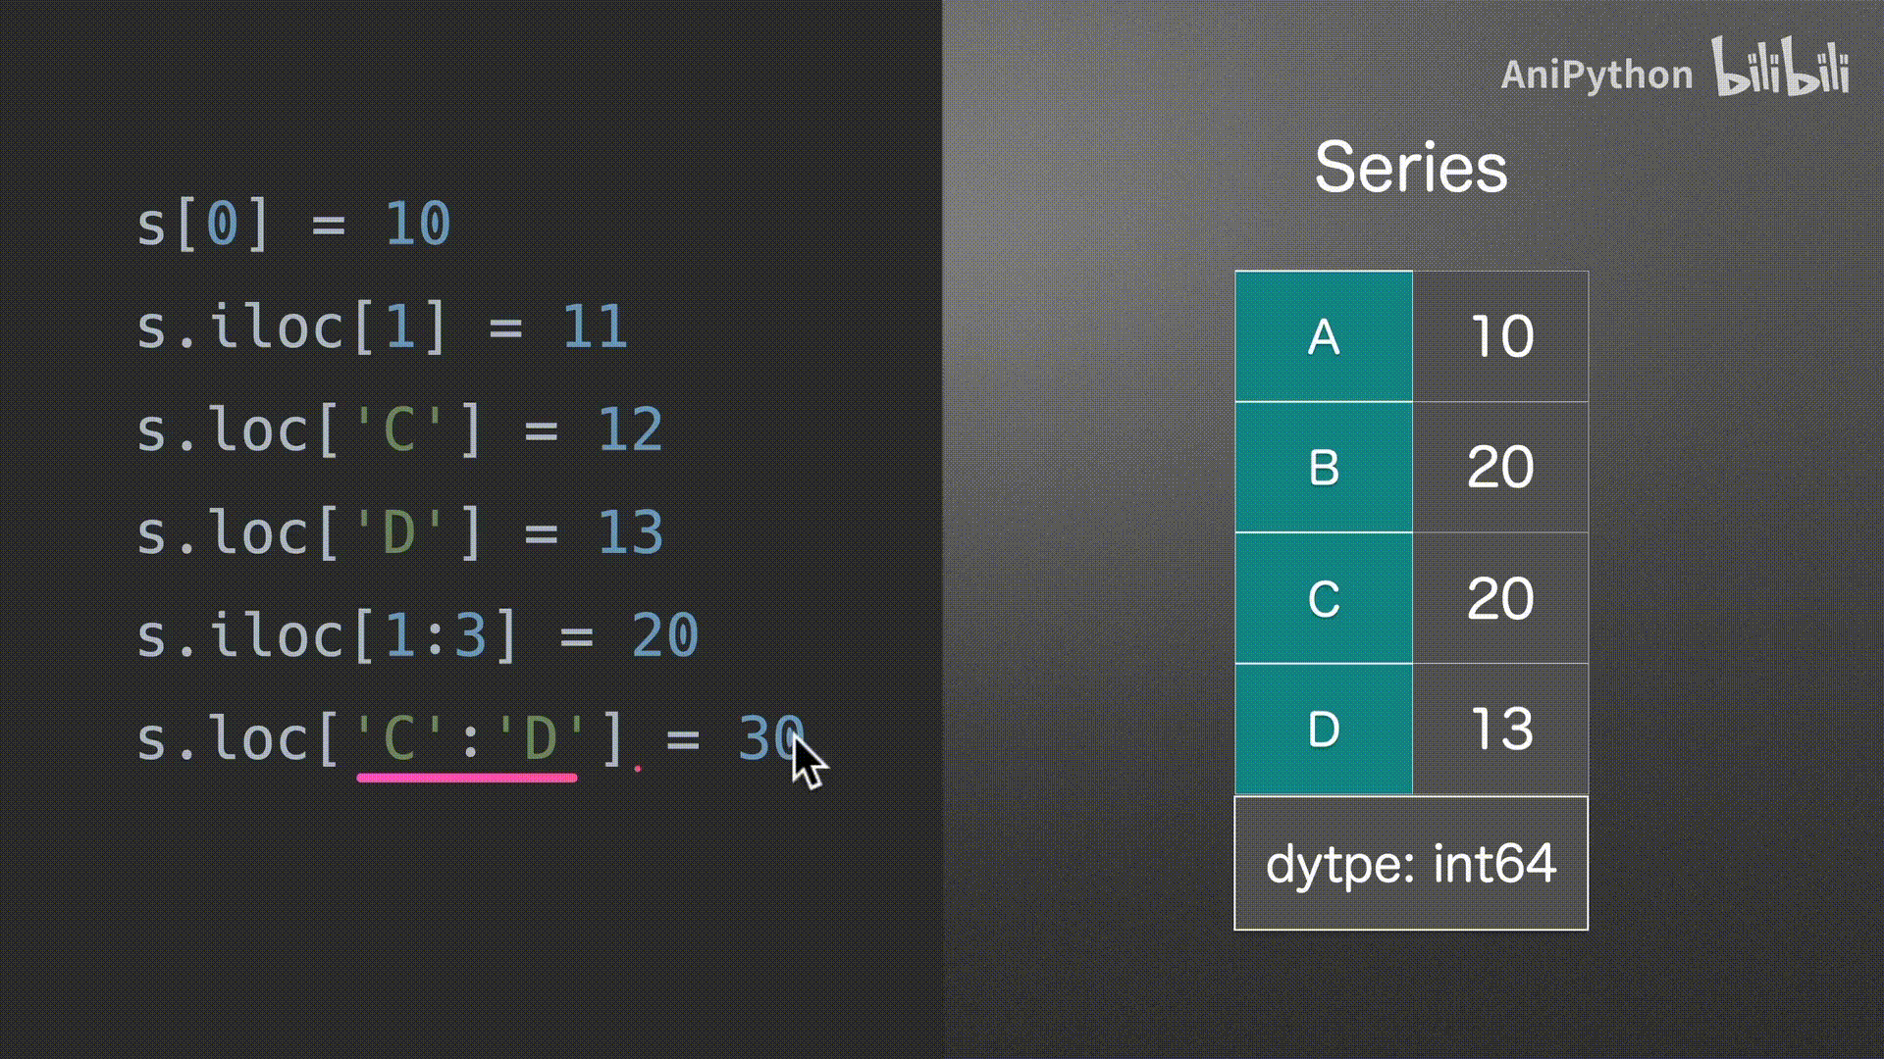The width and height of the screenshot is (1884, 1059).
Task: Select the green index cell D
Action: click(x=1324, y=730)
